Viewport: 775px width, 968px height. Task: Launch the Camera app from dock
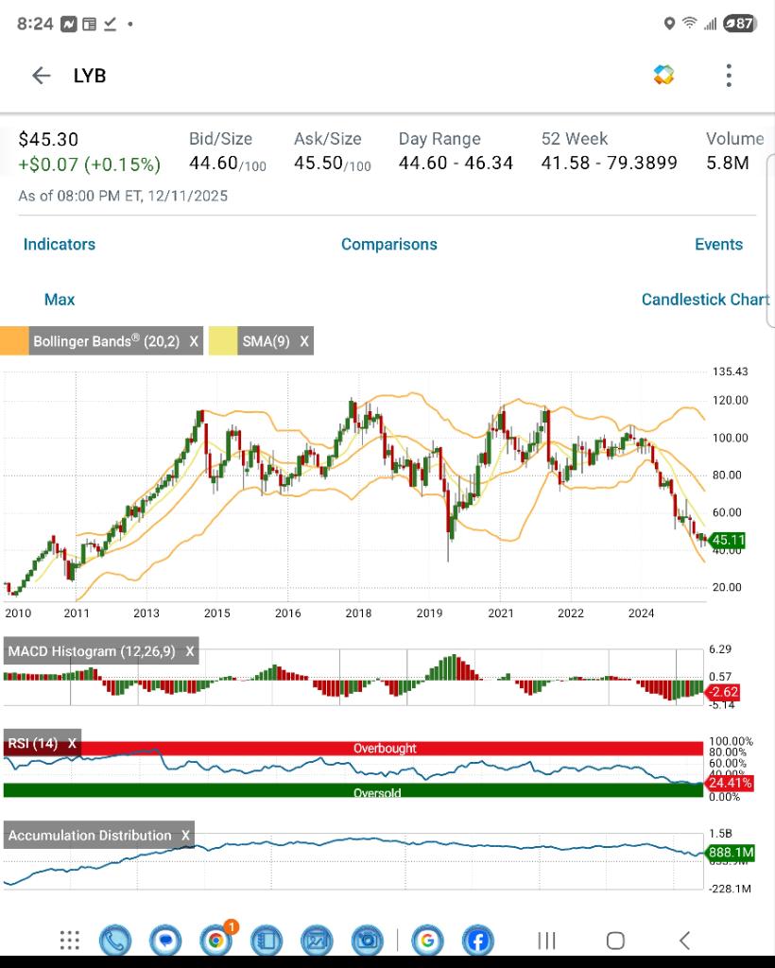(x=367, y=941)
